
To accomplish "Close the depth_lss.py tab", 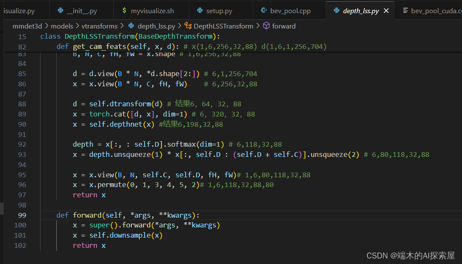I will [386, 11].
